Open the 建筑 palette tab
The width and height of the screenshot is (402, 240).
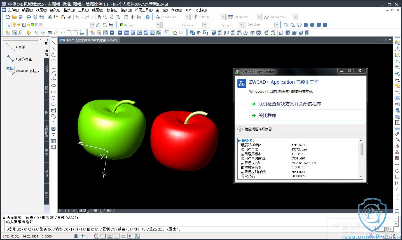coord(47,69)
